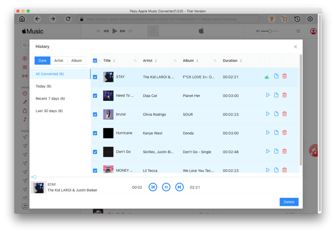
Task: Pause the playing STAY track
Action: (x=166, y=187)
